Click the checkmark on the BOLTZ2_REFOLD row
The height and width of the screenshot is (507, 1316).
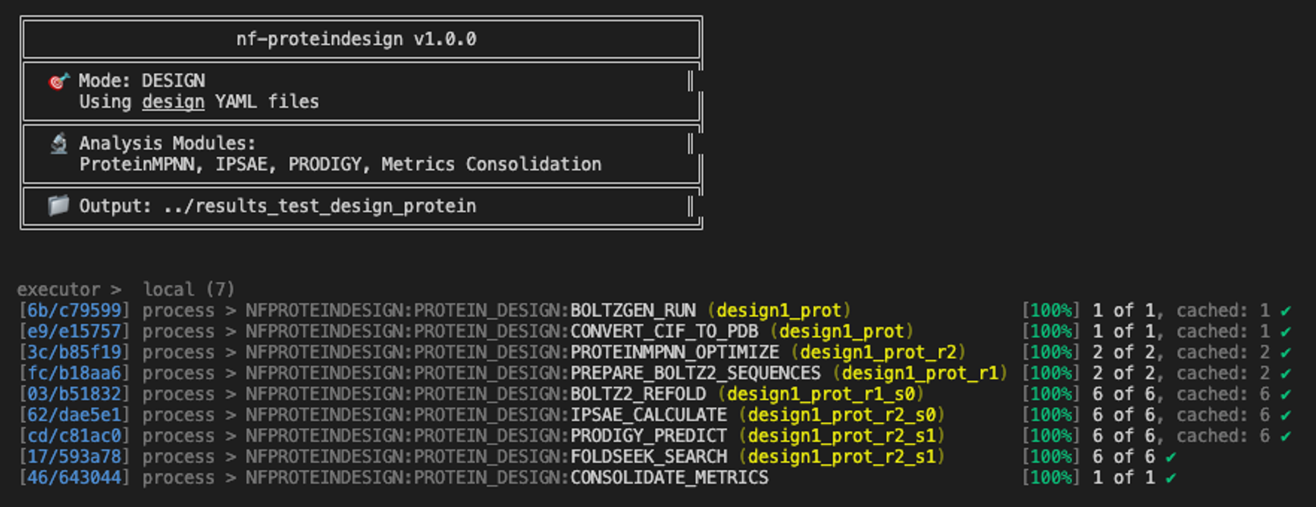coord(1286,394)
